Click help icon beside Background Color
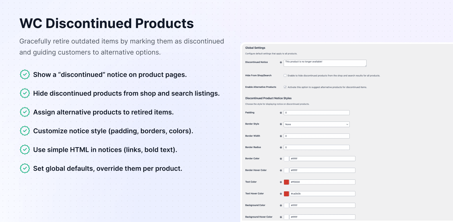This screenshot has width=453, height=222. point(281,205)
